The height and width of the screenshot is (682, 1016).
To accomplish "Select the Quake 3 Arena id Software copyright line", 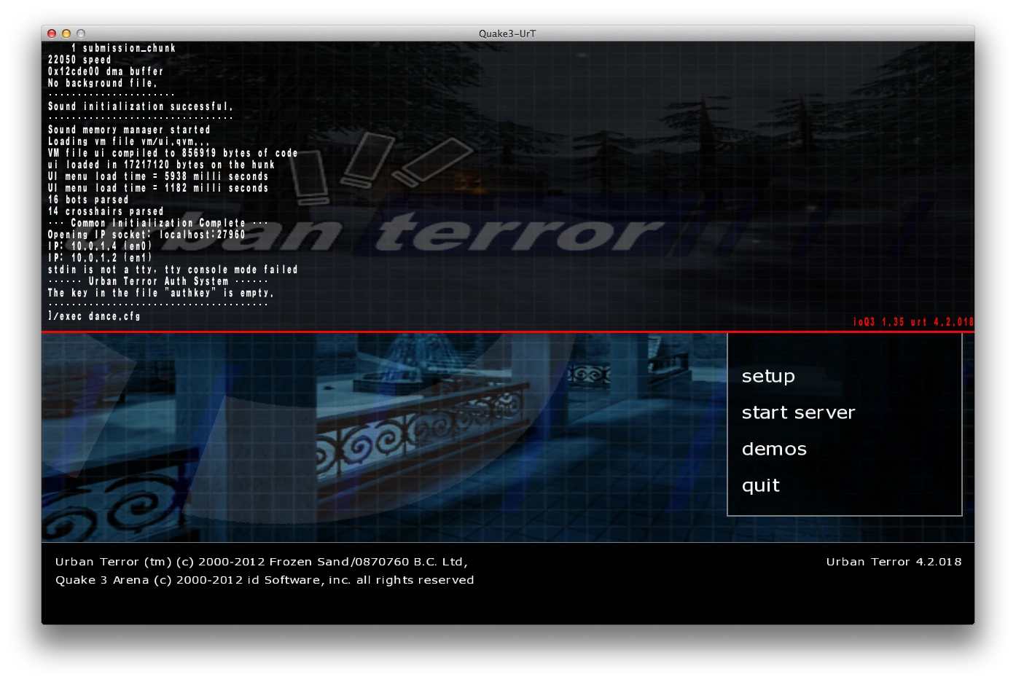I will [x=265, y=580].
